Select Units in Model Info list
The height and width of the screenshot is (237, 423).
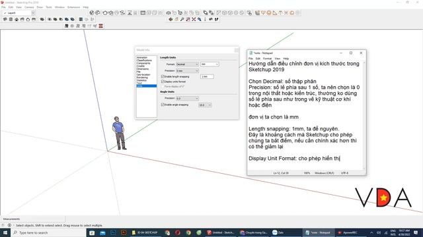147,86
